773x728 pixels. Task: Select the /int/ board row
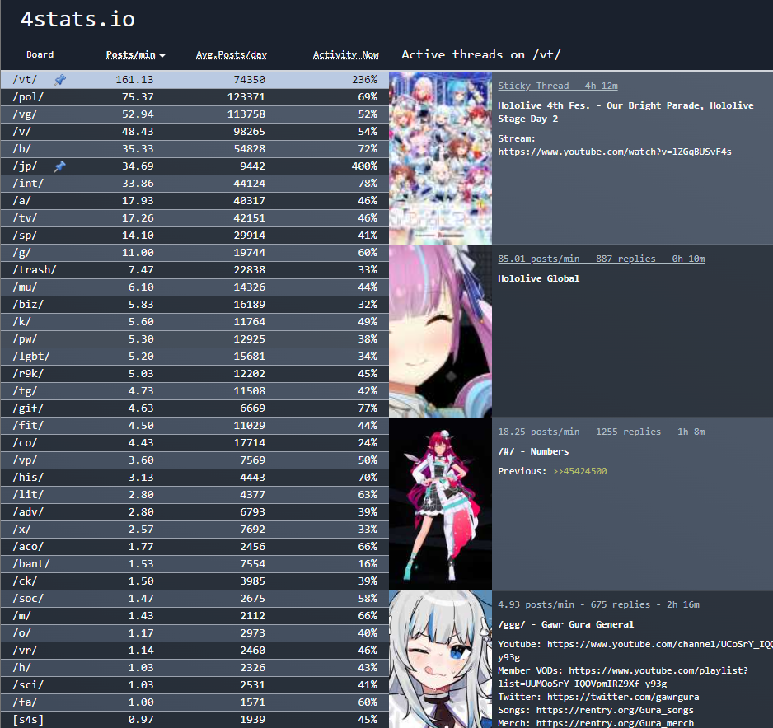[194, 184]
